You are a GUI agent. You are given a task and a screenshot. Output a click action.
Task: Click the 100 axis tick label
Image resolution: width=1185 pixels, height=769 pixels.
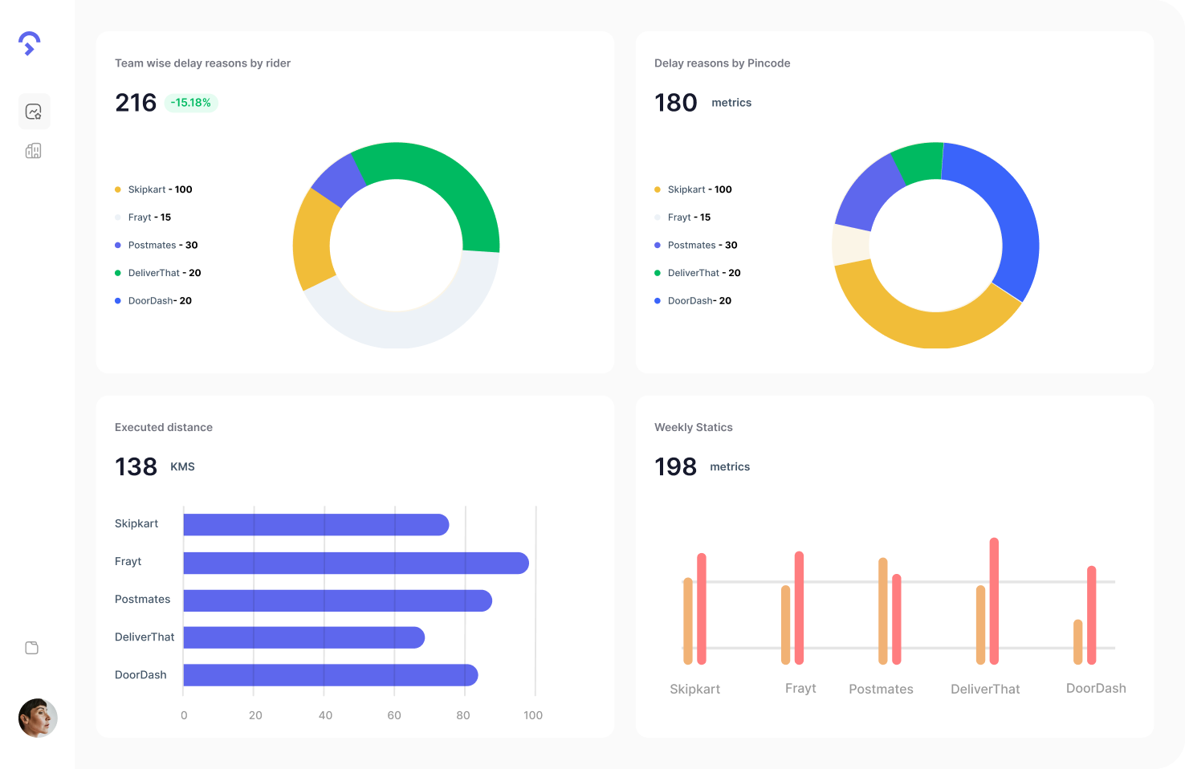tap(533, 715)
